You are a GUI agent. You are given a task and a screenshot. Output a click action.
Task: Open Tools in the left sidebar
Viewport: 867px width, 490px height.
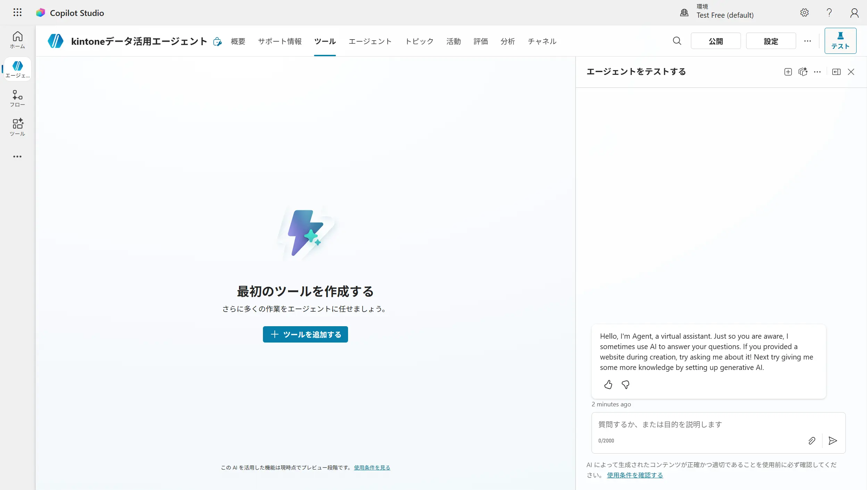pyautogui.click(x=17, y=127)
